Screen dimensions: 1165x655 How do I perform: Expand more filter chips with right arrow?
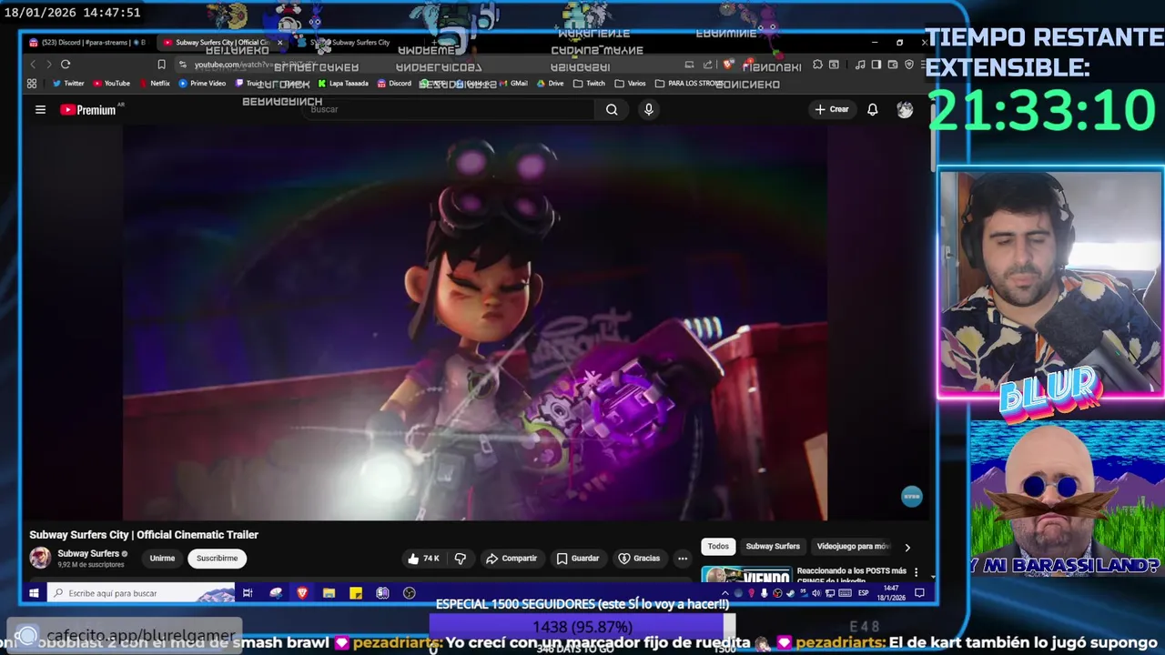pyautogui.click(x=907, y=547)
